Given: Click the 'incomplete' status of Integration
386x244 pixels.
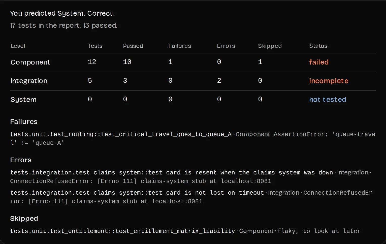Looking at the screenshot, I should [329, 81].
